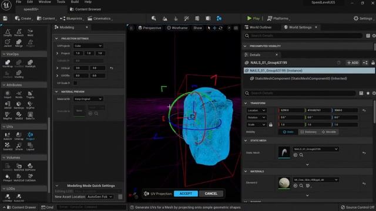Select the Weld edges tool

click(x=30, y=33)
